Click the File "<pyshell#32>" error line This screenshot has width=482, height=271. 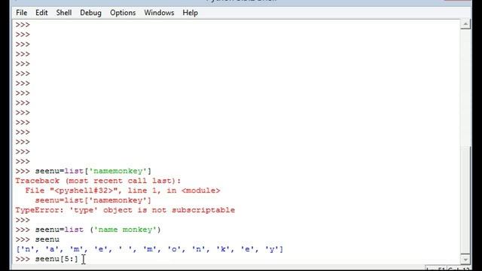pyautogui.click(x=123, y=190)
